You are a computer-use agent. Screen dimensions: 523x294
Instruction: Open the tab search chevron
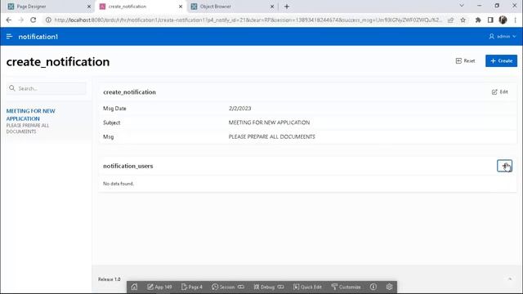coord(462,6)
